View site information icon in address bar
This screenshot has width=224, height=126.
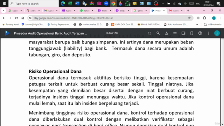pyautogui.click(x=30, y=18)
